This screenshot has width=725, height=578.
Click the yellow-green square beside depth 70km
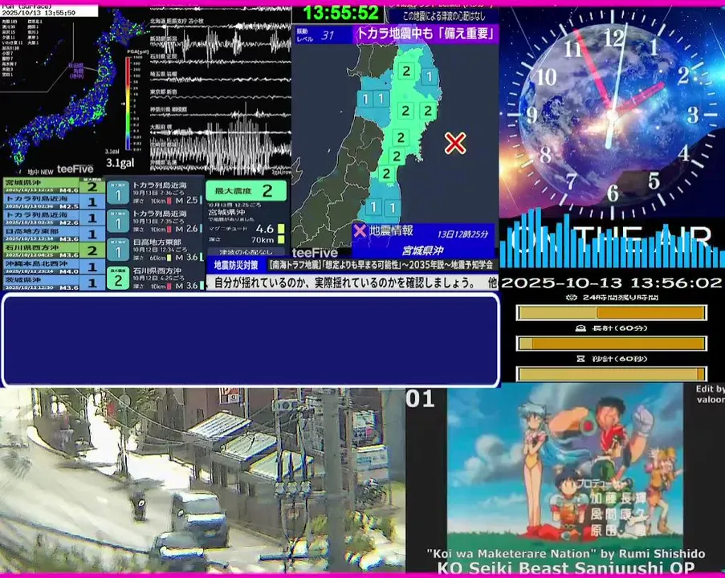281,239
